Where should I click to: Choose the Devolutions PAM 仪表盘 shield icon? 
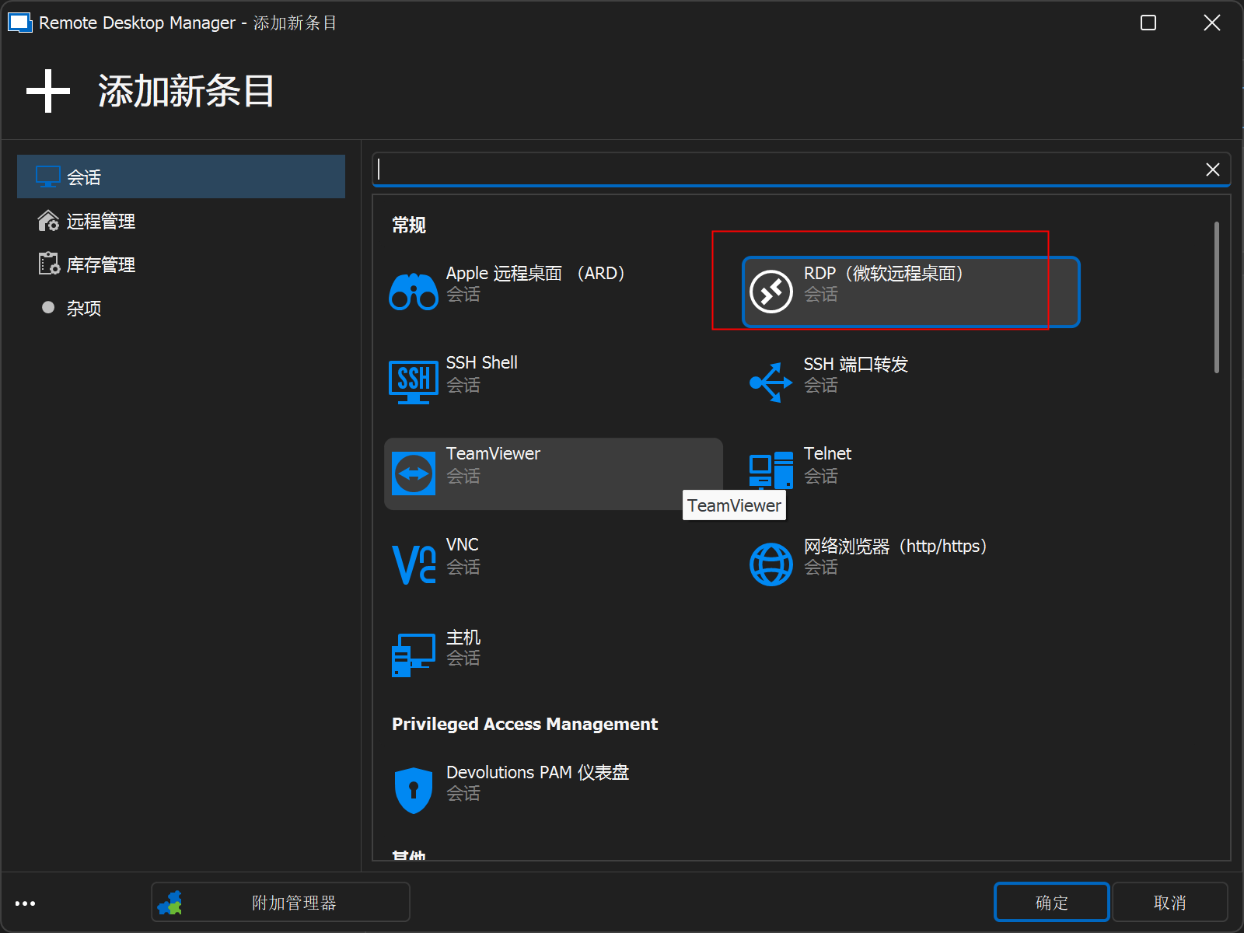(413, 790)
